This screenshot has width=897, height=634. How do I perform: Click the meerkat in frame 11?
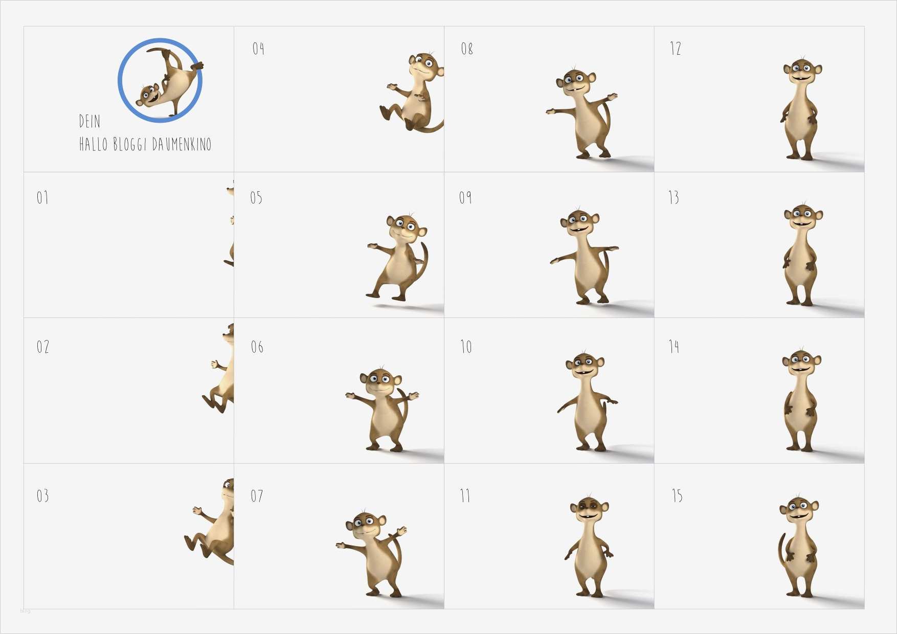click(589, 547)
